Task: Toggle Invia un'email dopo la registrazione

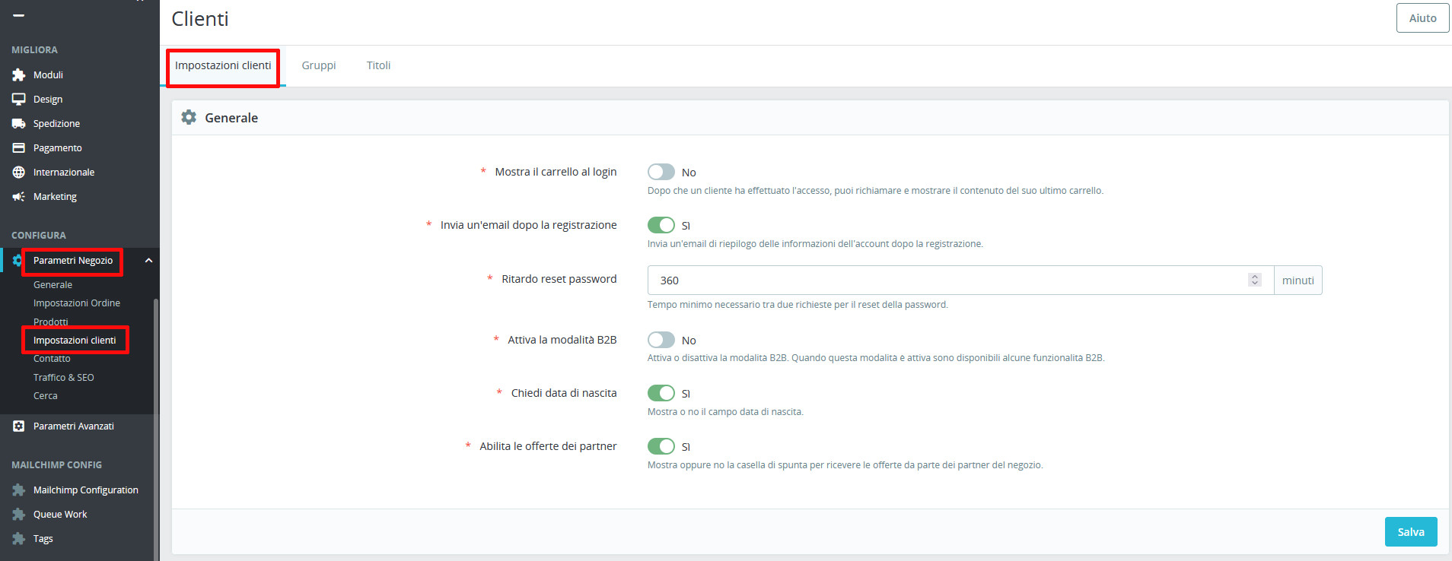Action: pyautogui.click(x=661, y=225)
